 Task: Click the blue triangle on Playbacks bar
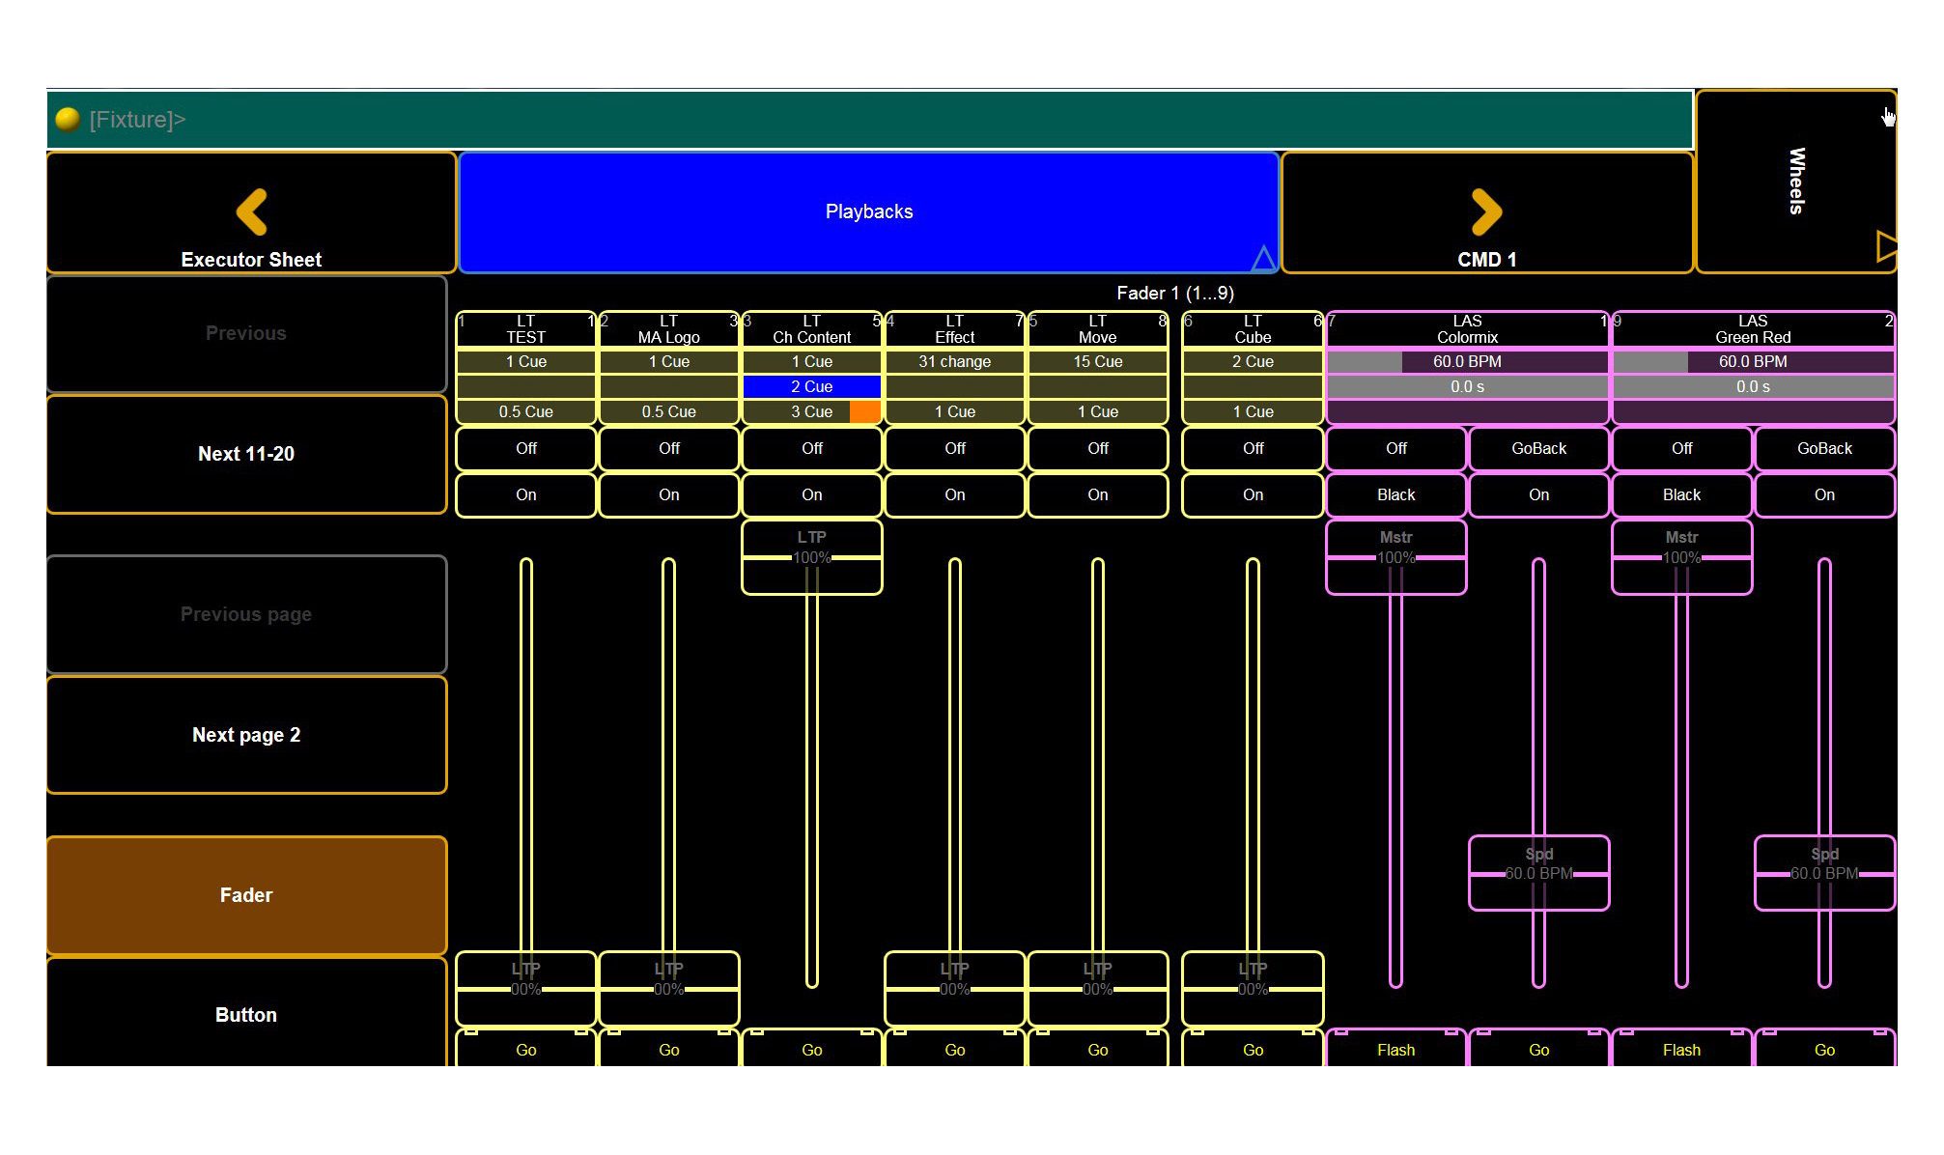click(1262, 258)
